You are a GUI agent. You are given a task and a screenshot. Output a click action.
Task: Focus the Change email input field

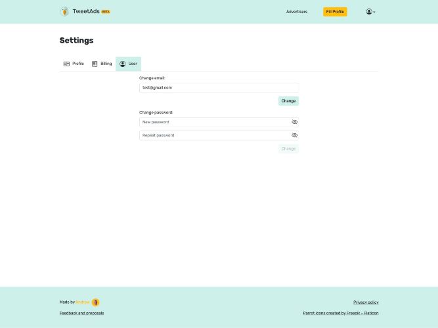coord(219,88)
